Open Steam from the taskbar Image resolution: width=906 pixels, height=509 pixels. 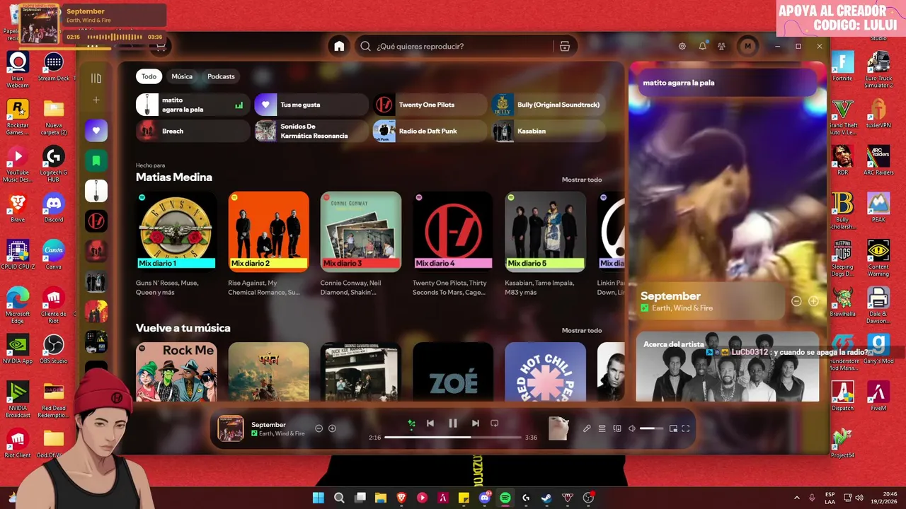546,498
